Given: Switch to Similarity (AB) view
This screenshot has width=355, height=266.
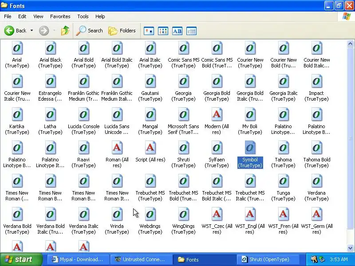Looking at the screenshot, I should [x=177, y=31].
